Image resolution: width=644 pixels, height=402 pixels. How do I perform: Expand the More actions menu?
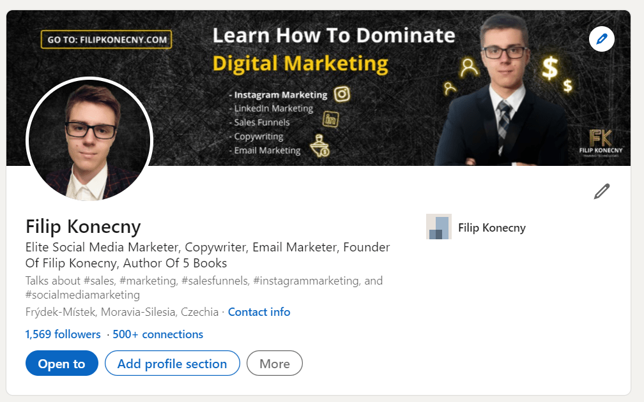tap(274, 364)
